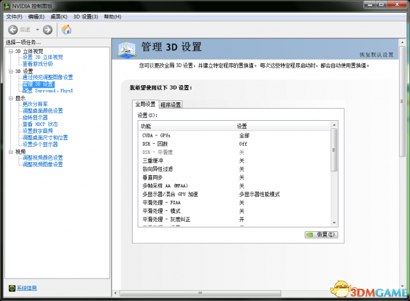Collapse the 3D 立体视觉 tree node
The height and width of the screenshot is (301, 410).
pyautogui.click(x=10, y=51)
